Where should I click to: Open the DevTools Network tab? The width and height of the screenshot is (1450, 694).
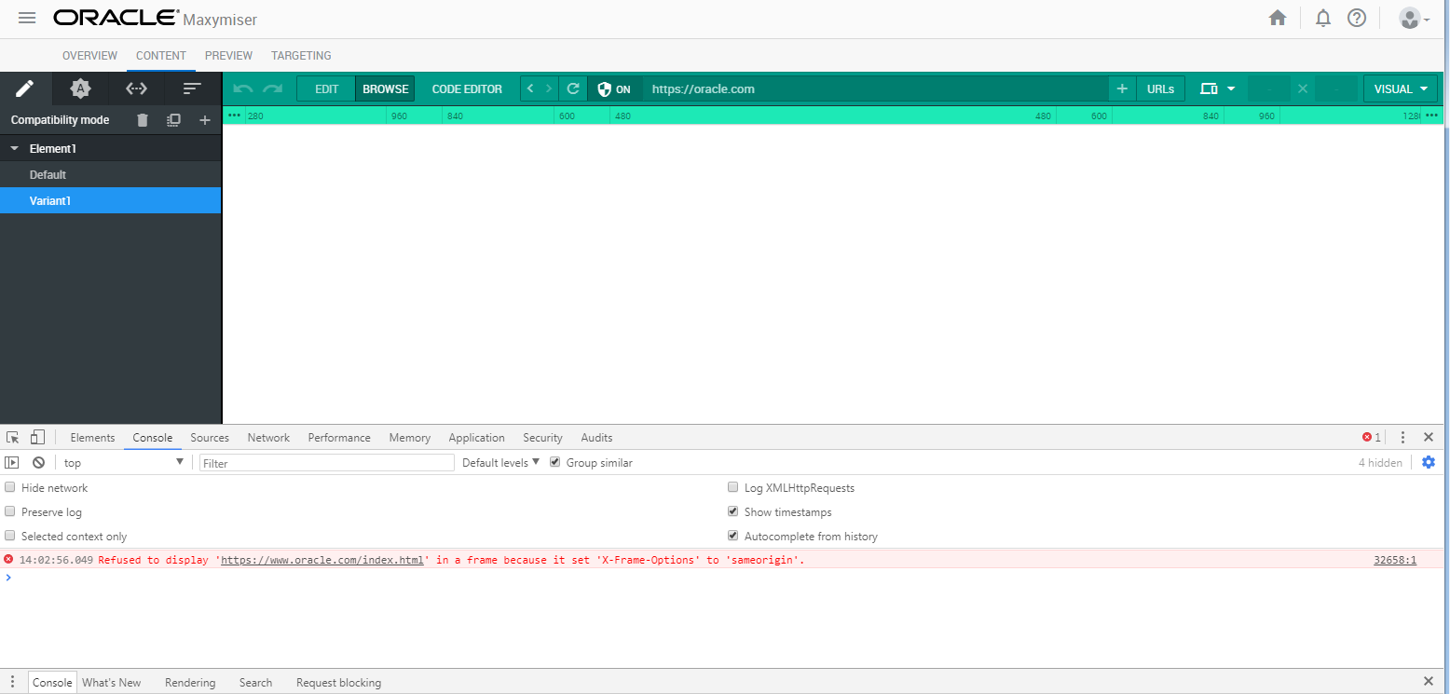coord(268,438)
